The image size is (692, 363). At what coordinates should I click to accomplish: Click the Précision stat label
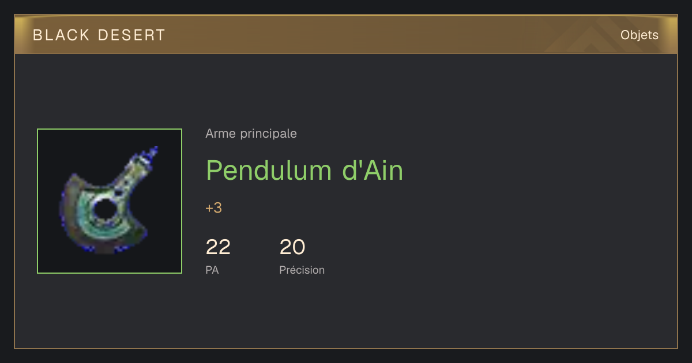point(302,270)
